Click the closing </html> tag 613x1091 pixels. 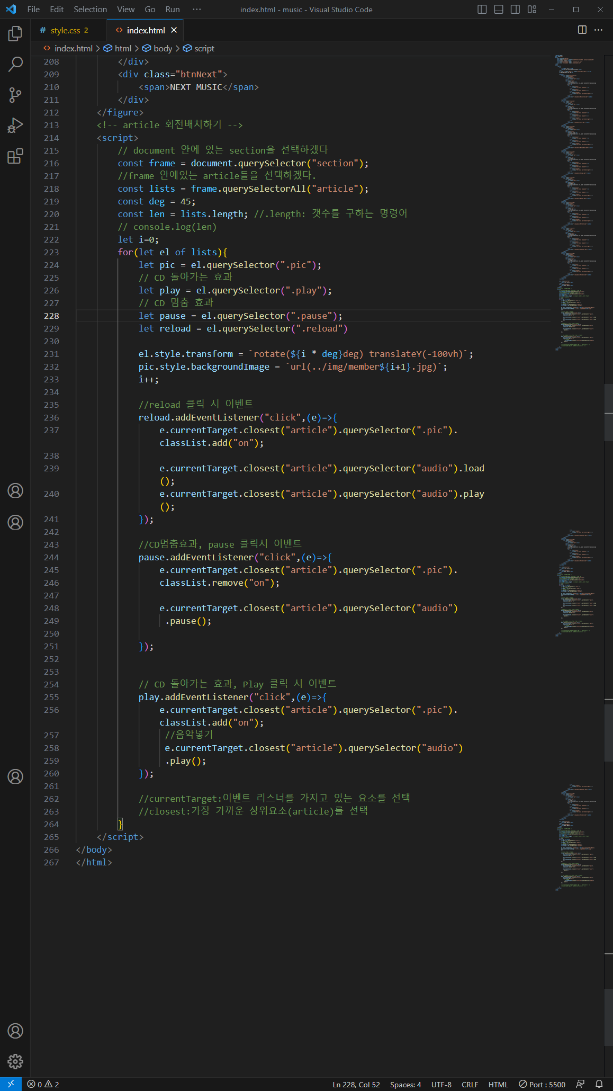tap(94, 862)
